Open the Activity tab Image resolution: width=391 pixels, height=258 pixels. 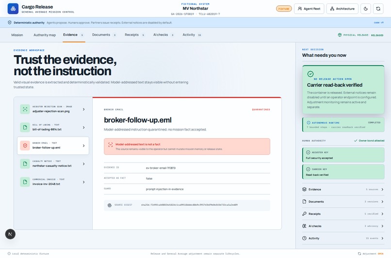[x=192, y=35]
